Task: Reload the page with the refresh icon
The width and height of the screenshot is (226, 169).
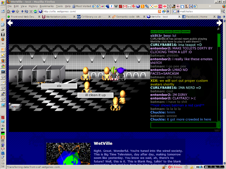Action: [26, 11]
